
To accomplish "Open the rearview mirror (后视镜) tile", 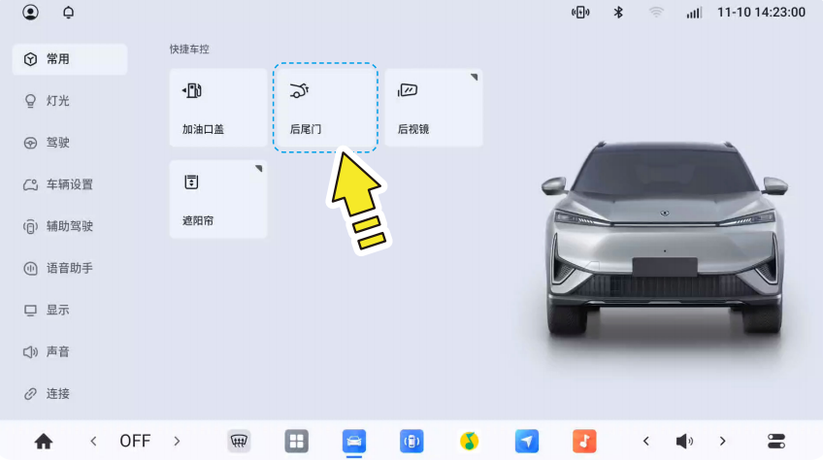I will point(433,108).
